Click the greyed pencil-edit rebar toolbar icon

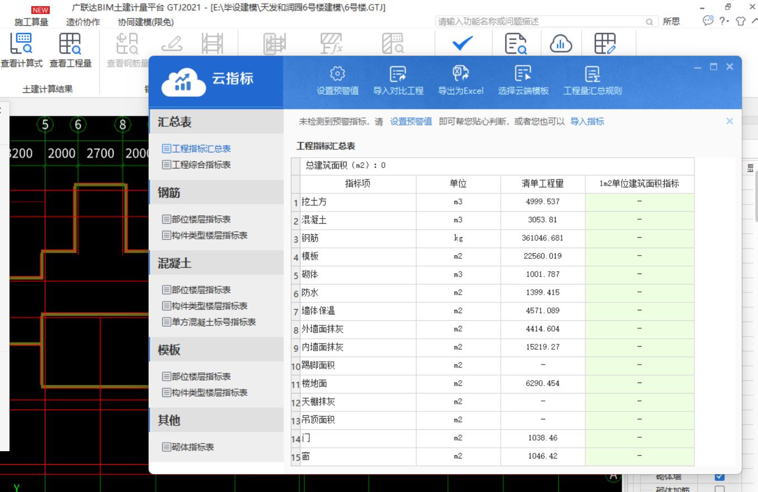point(172,44)
